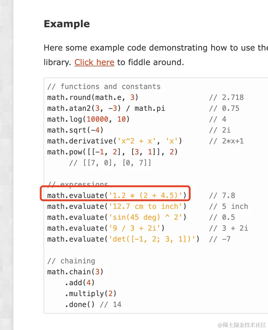
Task: Click the '// 2*x+1' result comment
Action: [226, 141]
